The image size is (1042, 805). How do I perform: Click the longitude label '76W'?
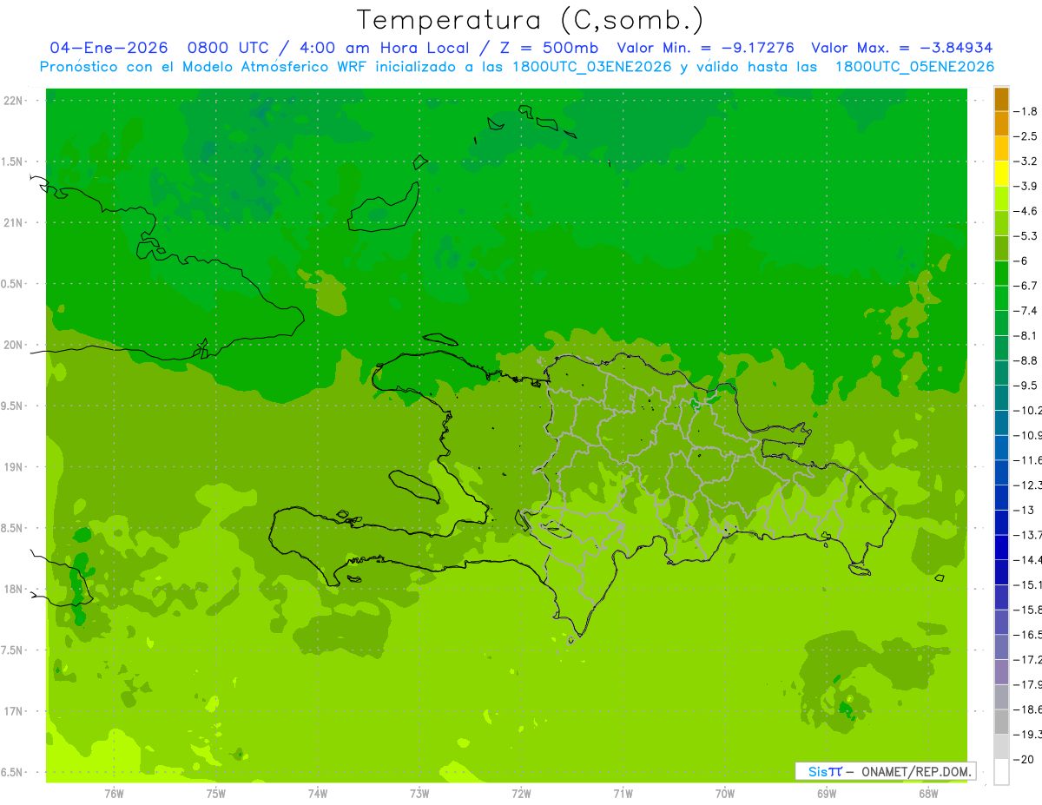click(114, 794)
